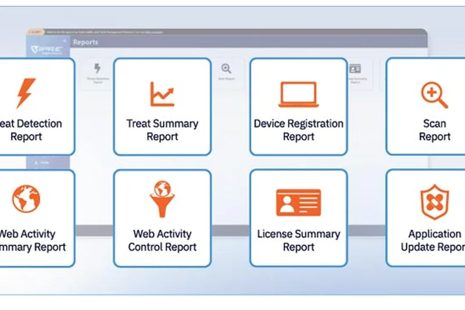Click the orange lightning bolt icon

[26, 93]
